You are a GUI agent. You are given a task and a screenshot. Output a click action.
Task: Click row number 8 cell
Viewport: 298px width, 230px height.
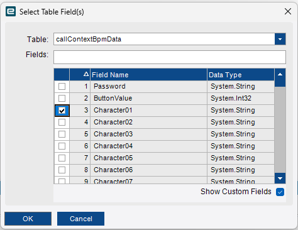(80, 170)
